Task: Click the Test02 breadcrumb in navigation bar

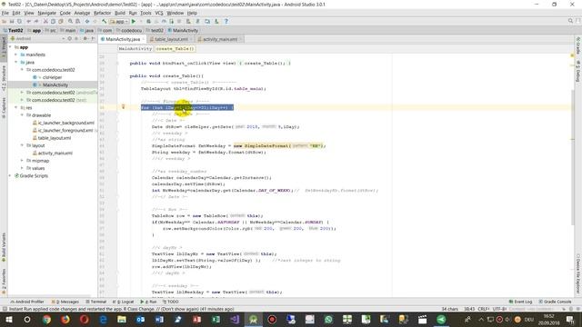Action: pyautogui.click(x=13, y=30)
